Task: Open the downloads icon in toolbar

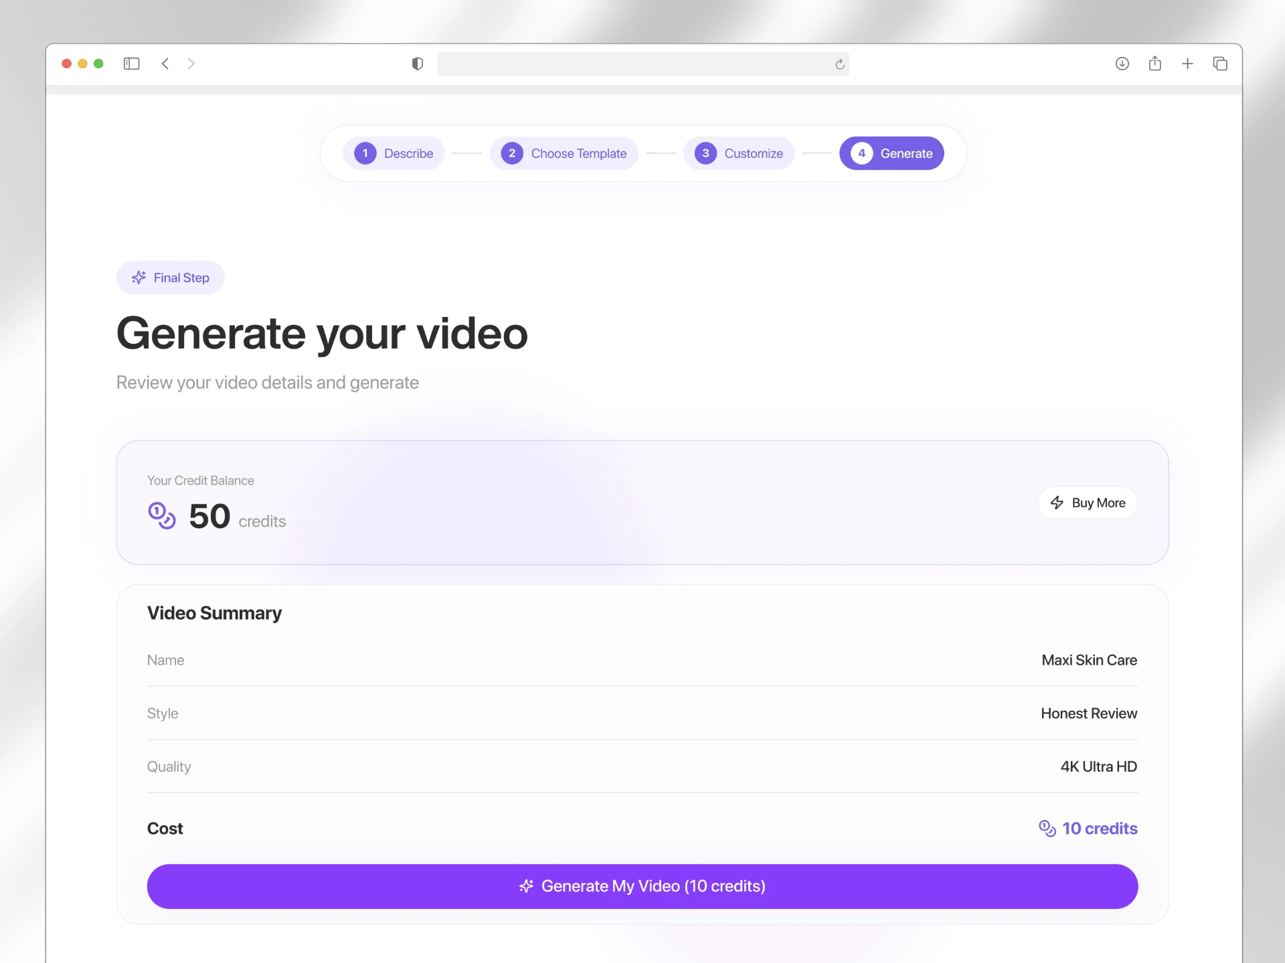Action: pos(1122,64)
